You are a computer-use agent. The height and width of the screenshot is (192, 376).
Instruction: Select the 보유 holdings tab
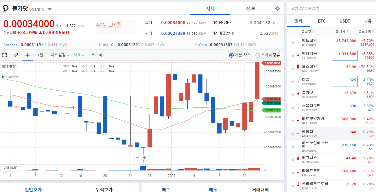pos(368,21)
